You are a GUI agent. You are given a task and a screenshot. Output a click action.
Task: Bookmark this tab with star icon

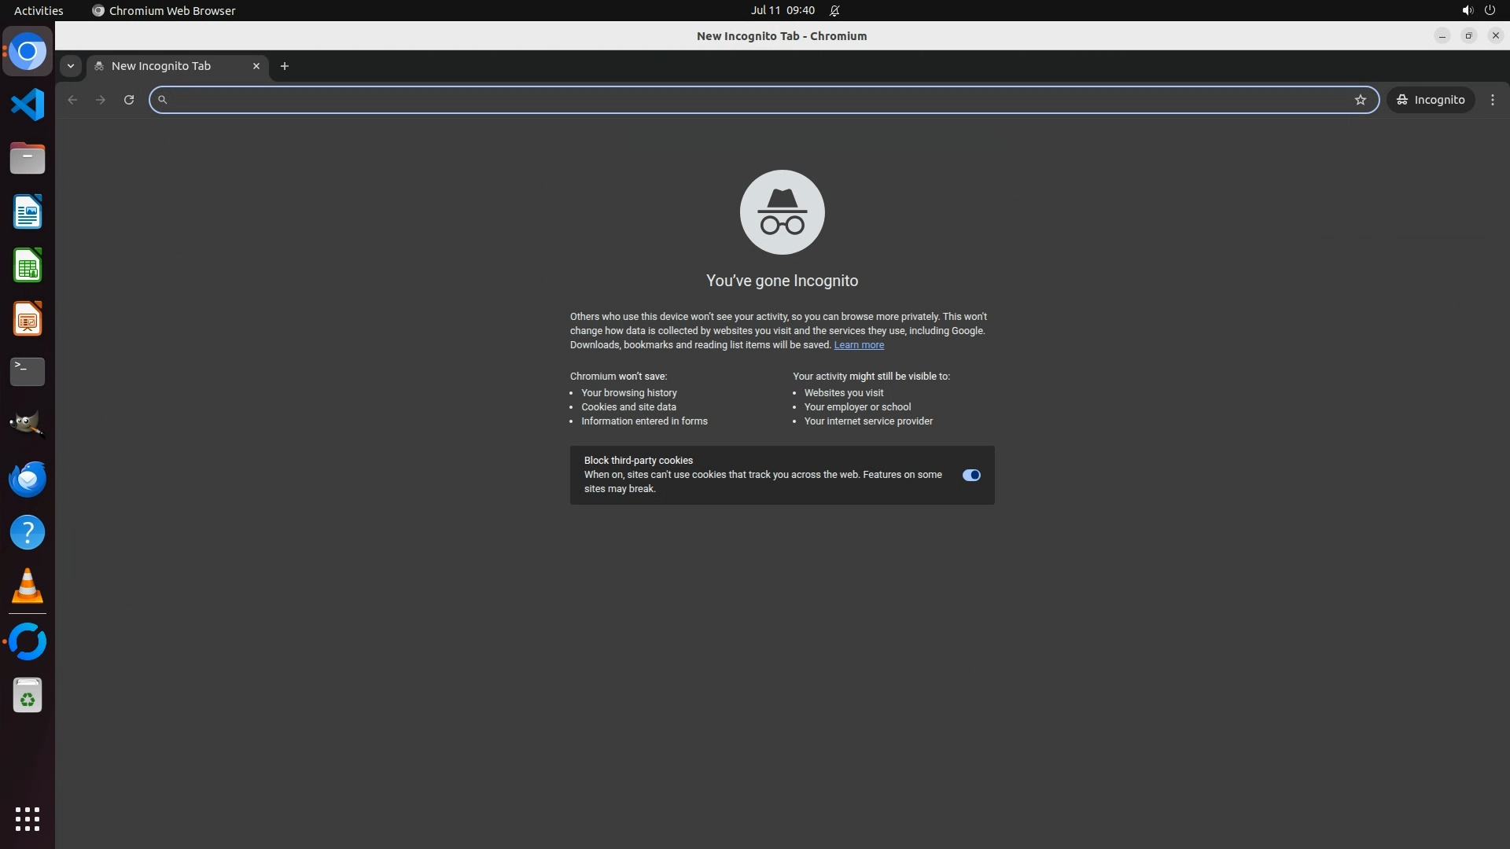tap(1361, 100)
